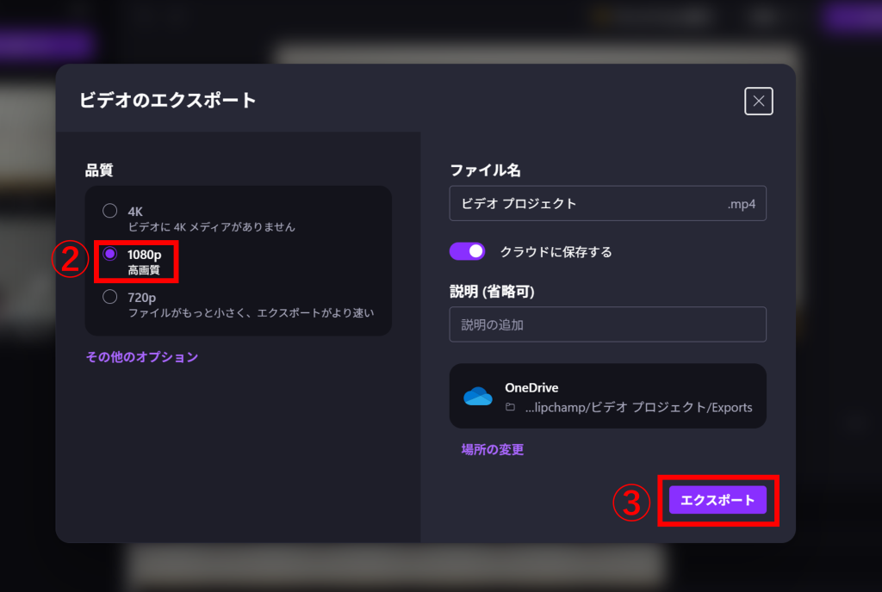Click the ファイルがもっと小さく description text
The width and height of the screenshot is (882, 592).
(251, 313)
